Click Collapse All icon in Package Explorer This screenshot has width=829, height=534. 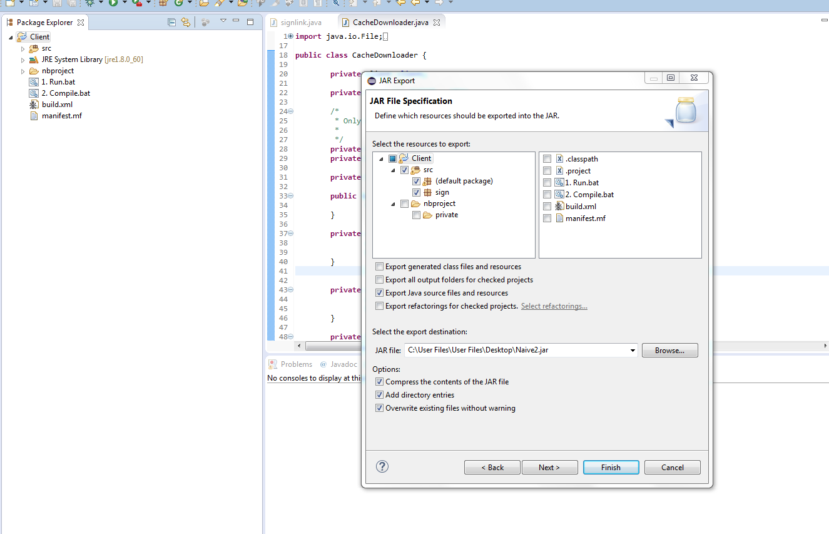172,22
